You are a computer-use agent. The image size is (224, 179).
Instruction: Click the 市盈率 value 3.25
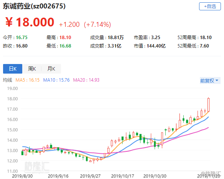point(156,38)
